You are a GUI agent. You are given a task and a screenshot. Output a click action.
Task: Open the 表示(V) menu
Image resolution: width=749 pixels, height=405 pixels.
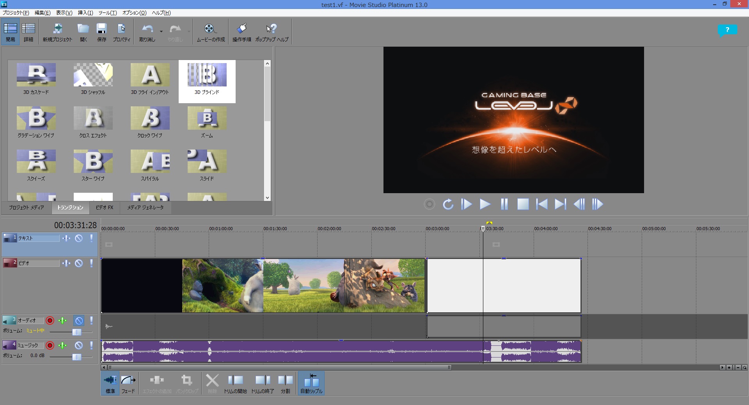pyautogui.click(x=64, y=12)
